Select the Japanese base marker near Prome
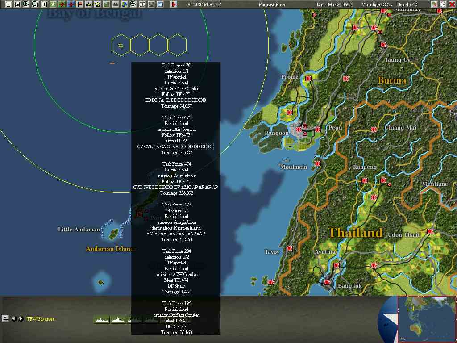This screenshot has height=343, width=457. point(308,79)
